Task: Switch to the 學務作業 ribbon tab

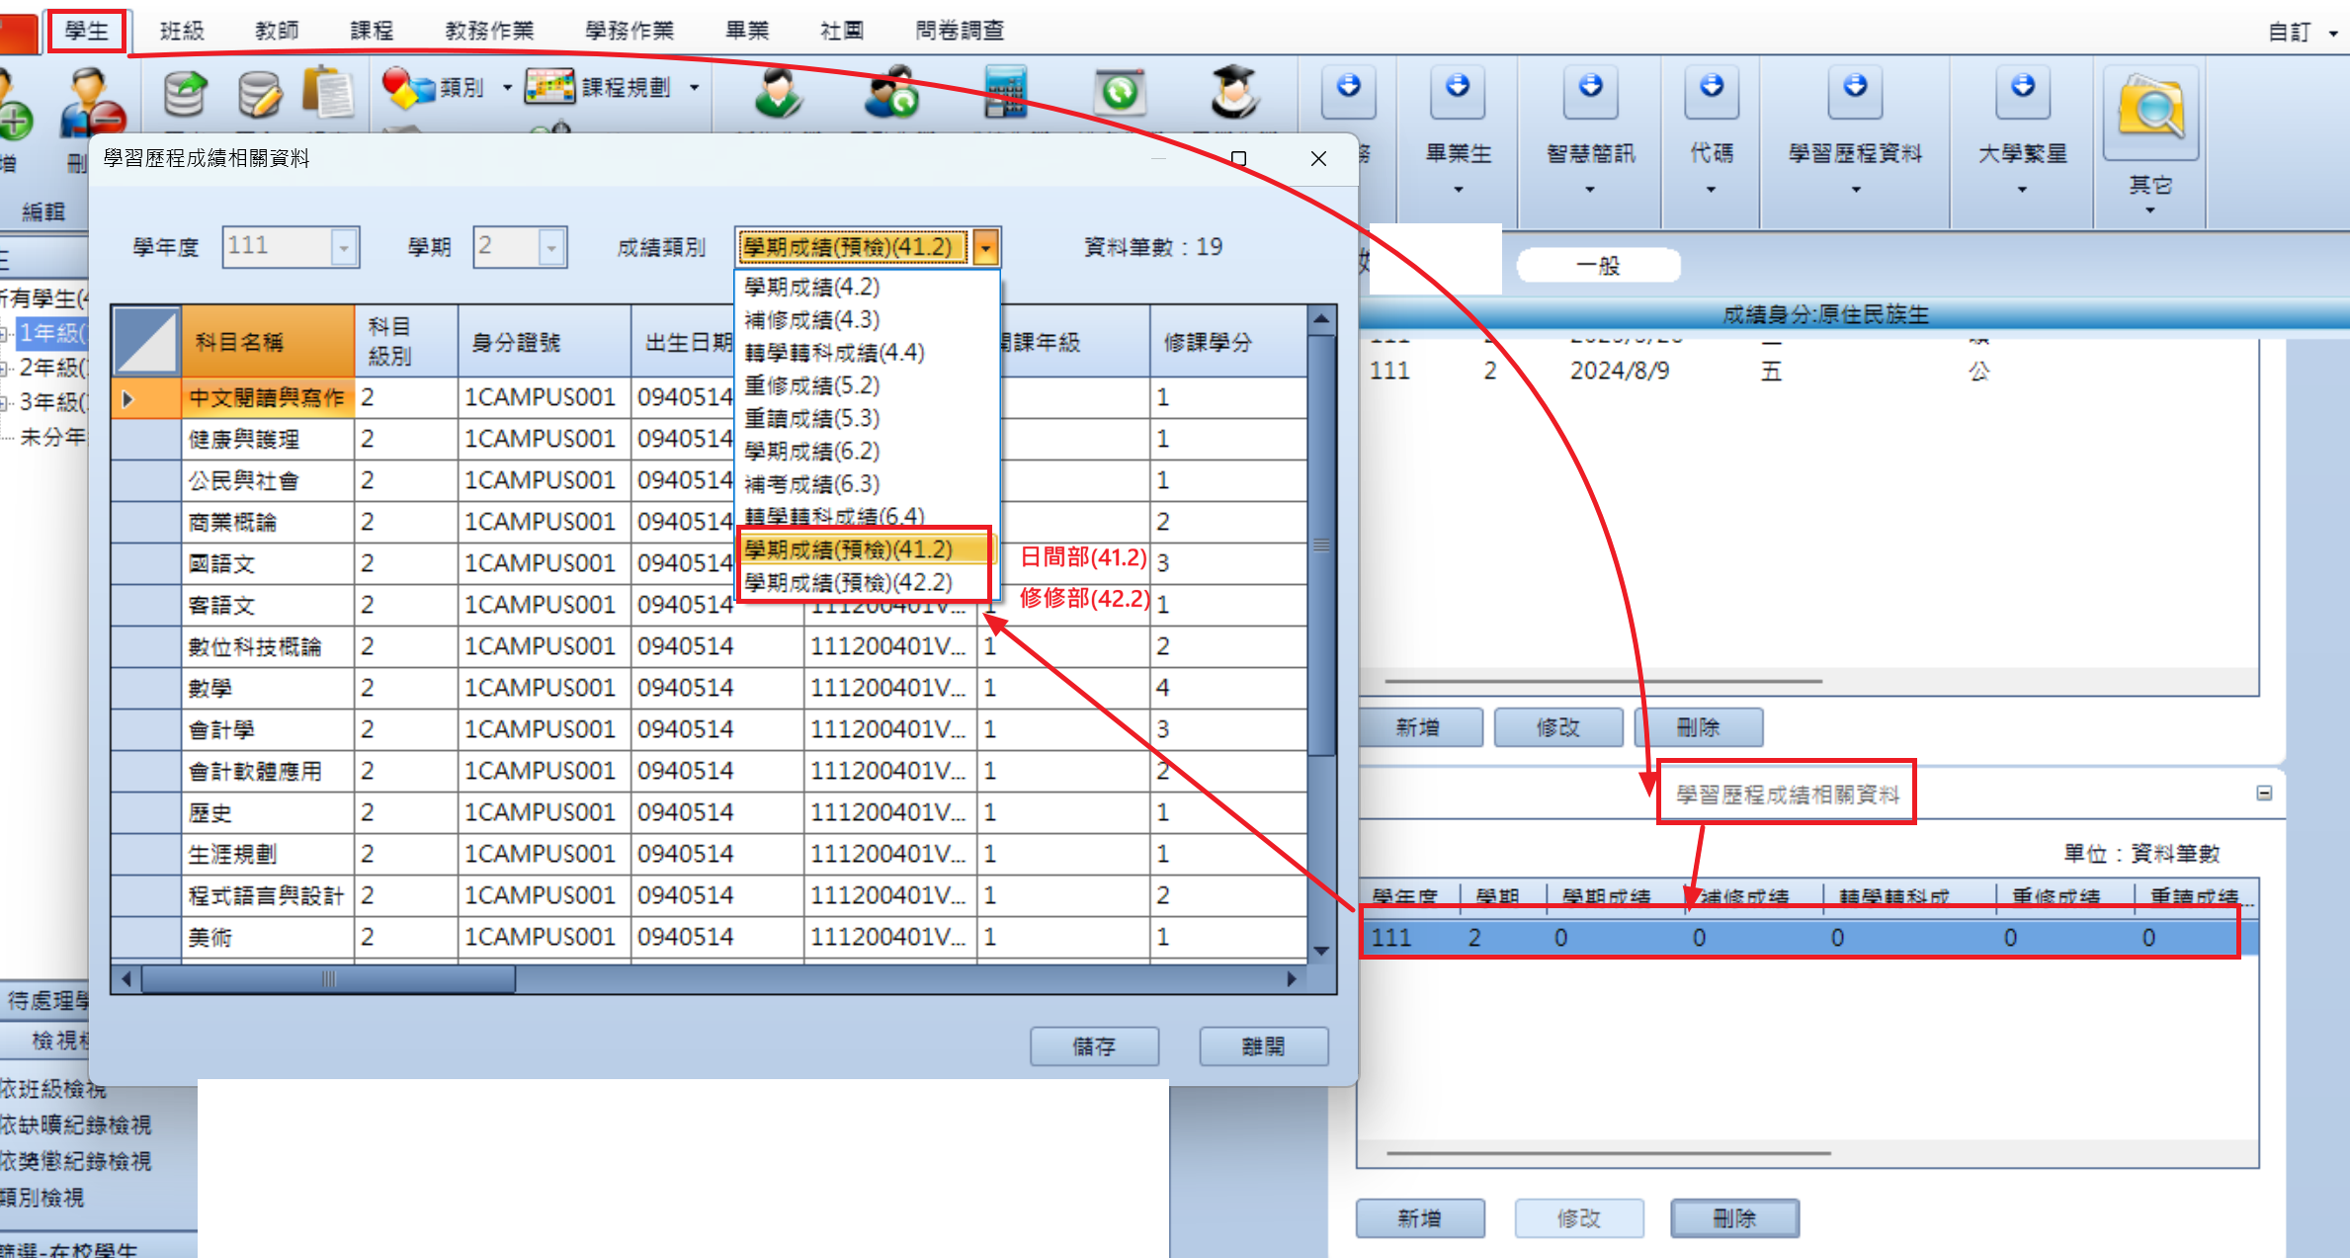Action: [629, 32]
